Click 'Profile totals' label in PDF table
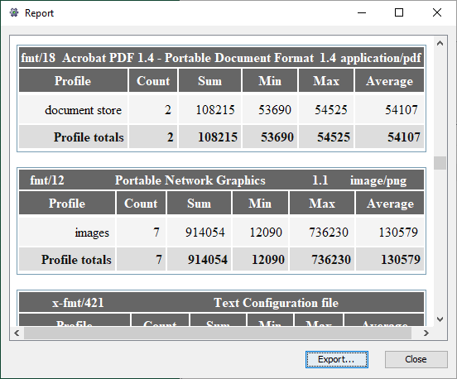This screenshot has width=457, height=379. [x=73, y=137]
